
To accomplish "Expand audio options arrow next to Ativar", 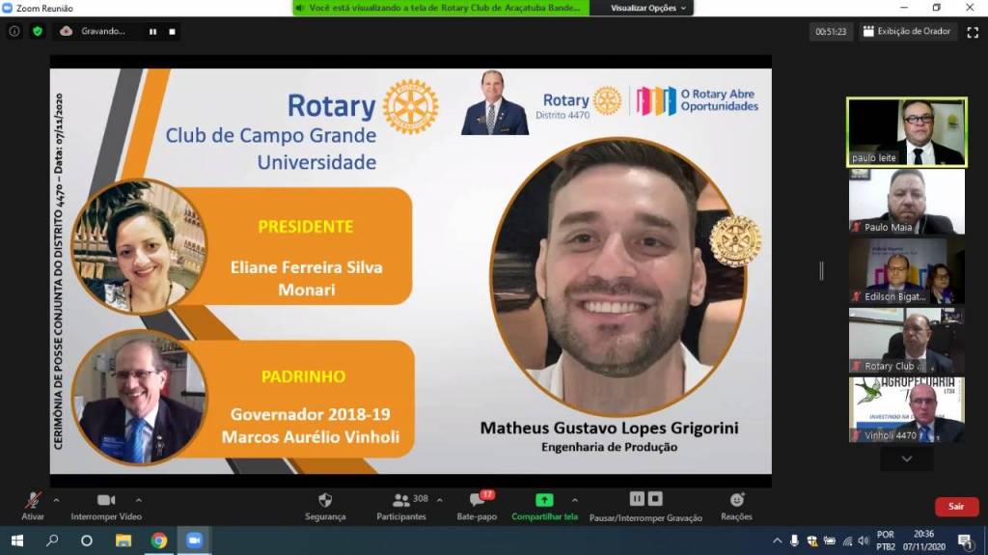I will [x=56, y=500].
